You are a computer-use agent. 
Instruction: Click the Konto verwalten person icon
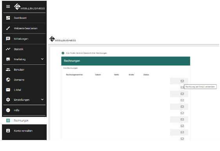[x=8, y=131]
